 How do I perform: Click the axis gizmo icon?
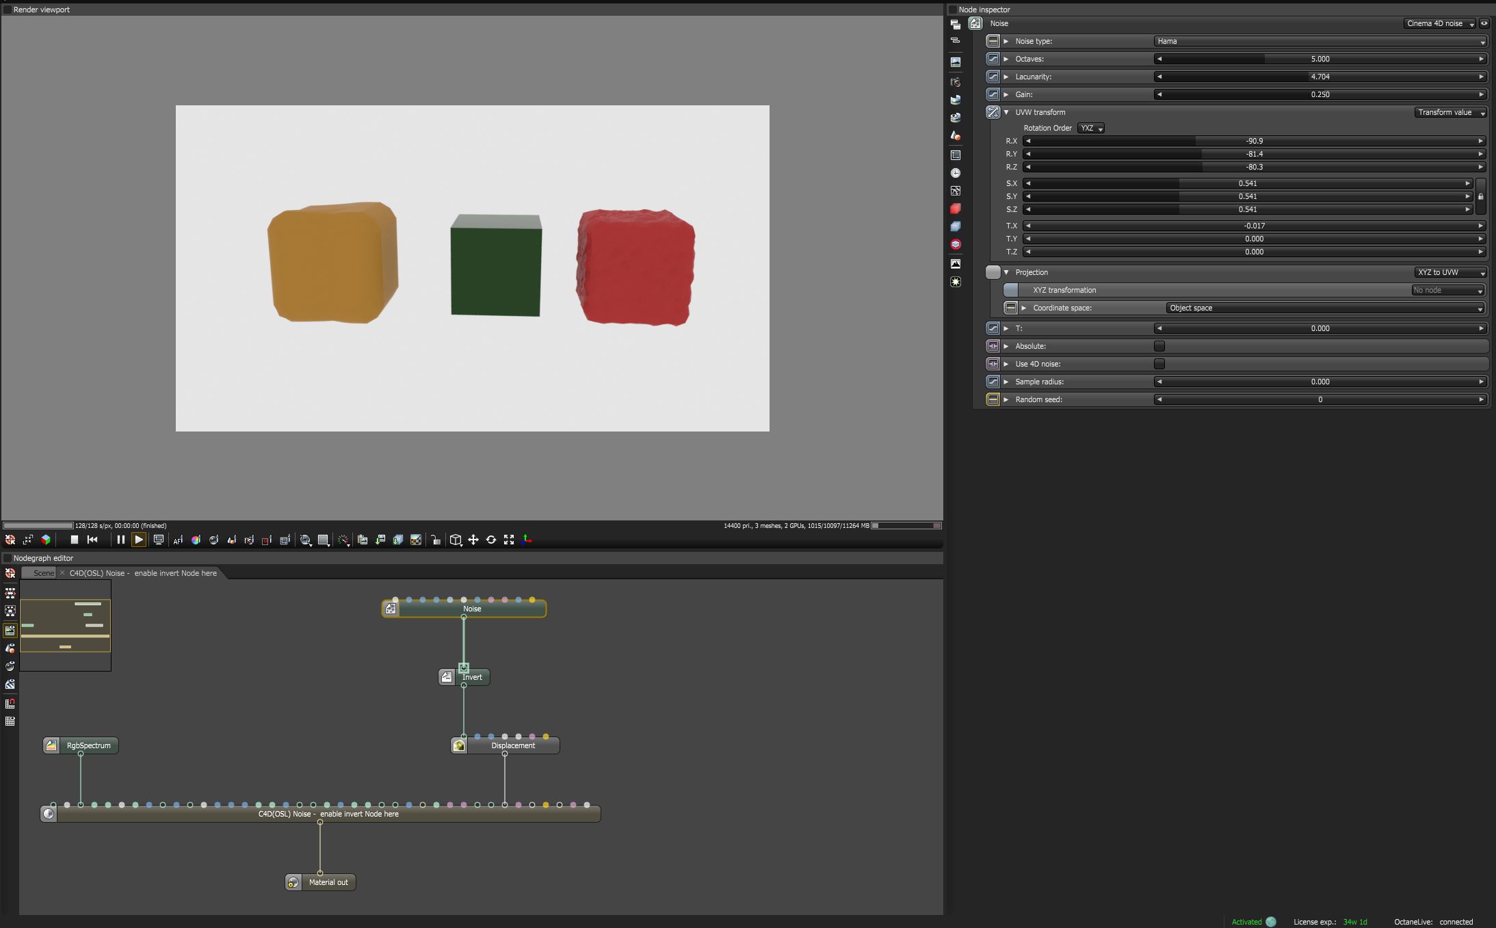[x=527, y=540]
